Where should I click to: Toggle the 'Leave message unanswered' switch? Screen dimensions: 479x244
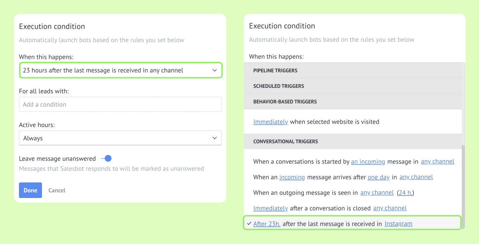[x=107, y=159]
